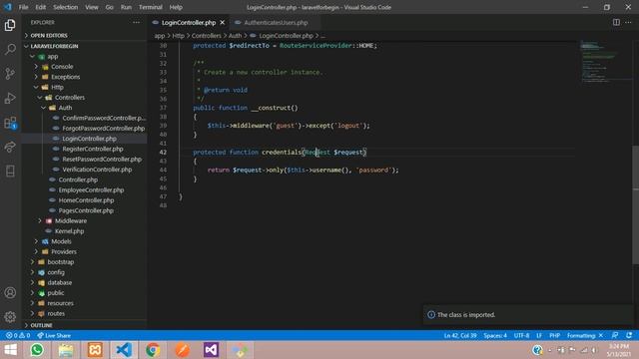Open the Live Share view icon
639x359 pixels.
click(x=10, y=147)
